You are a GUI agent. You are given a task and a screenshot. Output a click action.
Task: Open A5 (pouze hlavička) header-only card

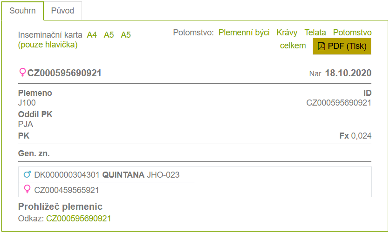[126, 35]
